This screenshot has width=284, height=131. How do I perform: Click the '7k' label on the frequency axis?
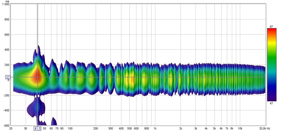coord(227,128)
